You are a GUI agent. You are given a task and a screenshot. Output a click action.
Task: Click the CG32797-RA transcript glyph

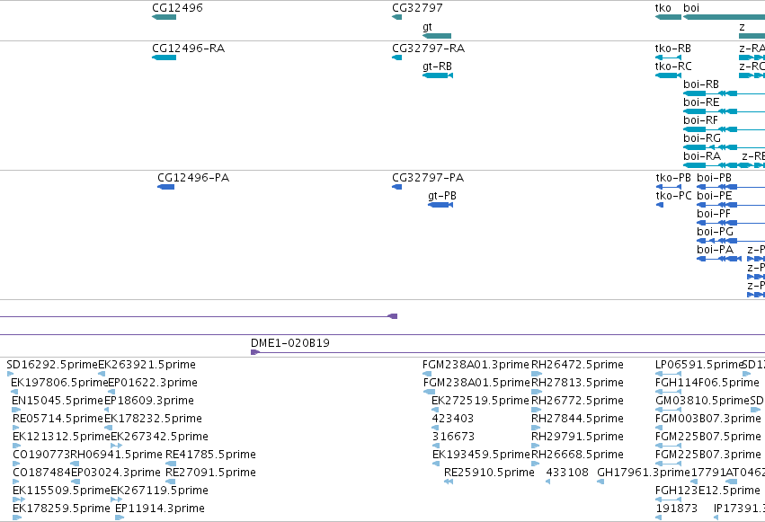pos(396,58)
